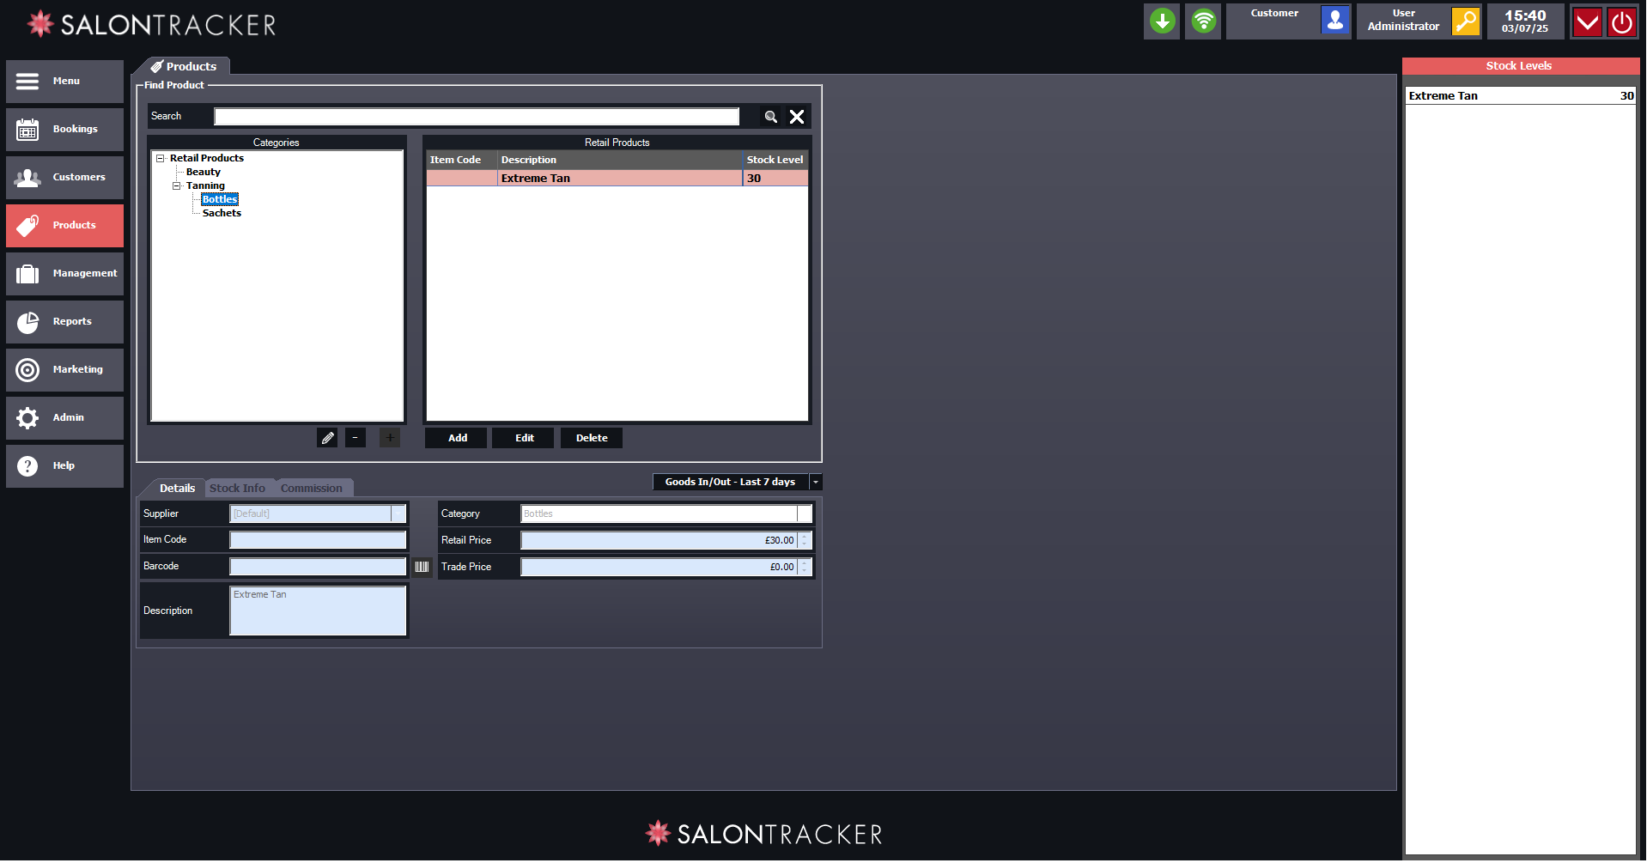Collapse the Tanning tree node

177,185
